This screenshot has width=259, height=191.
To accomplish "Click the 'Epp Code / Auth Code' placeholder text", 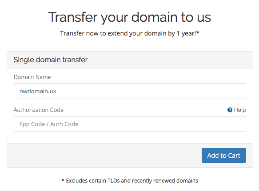I will click(49, 124).
